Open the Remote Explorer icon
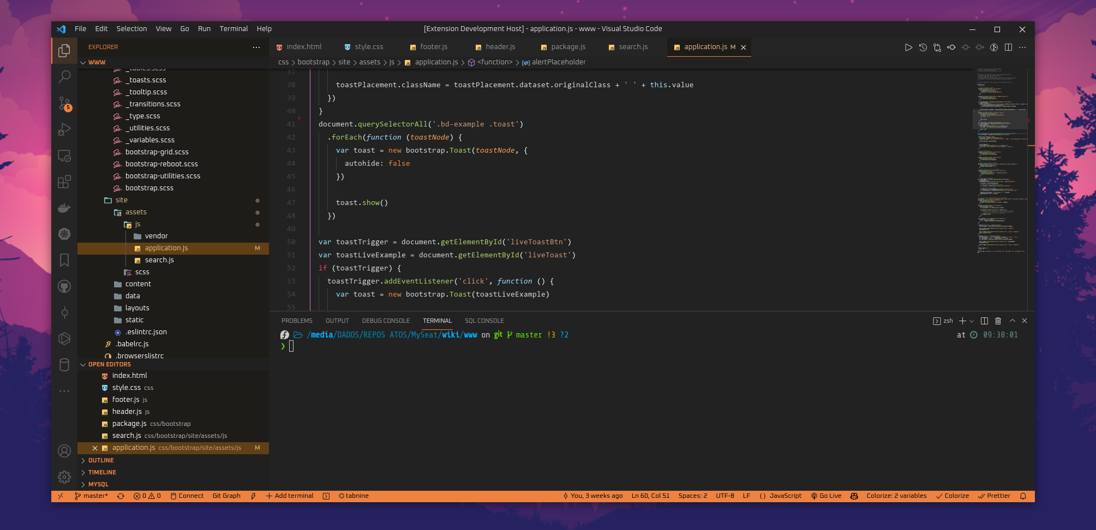The image size is (1096, 530). pyautogui.click(x=64, y=156)
